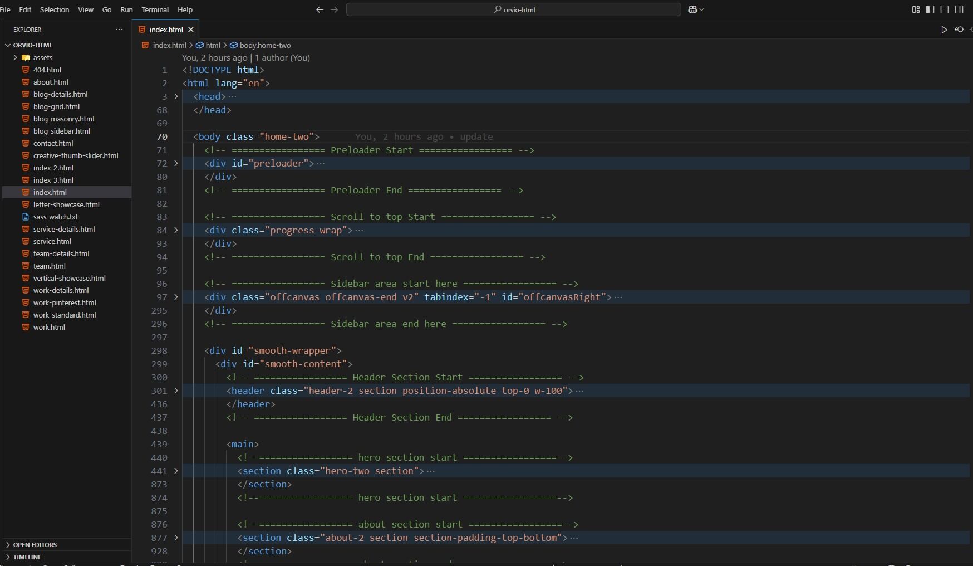Toggle primary sidebar visibility

(x=930, y=9)
